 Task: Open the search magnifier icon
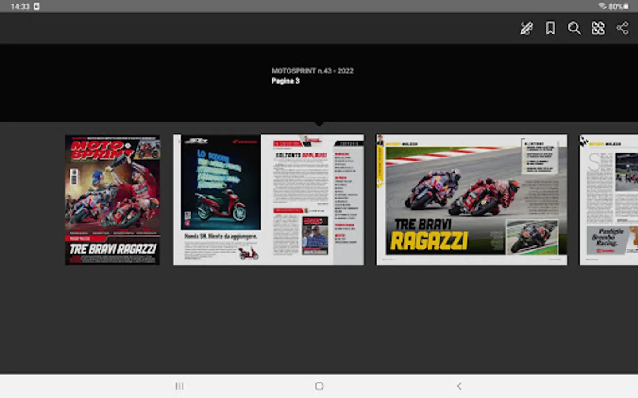click(574, 28)
